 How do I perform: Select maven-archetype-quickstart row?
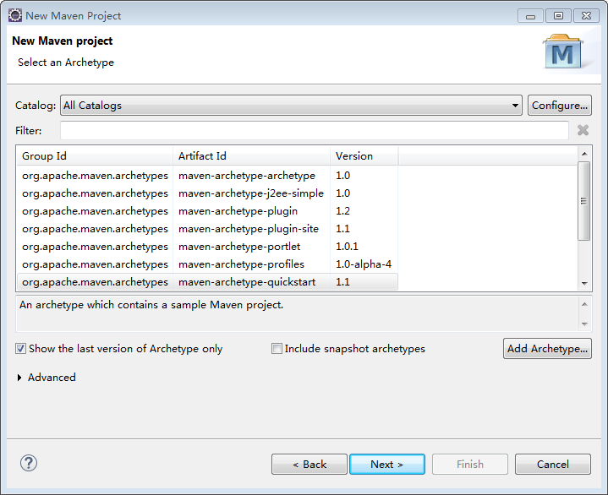click(x=207, y=282)
